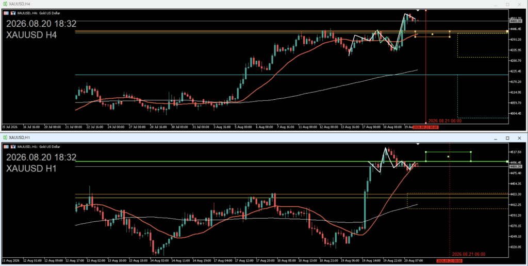This screenshot has width=528, height=266.
Task: Open Depth of Market icon on H1 chart
Action: pos(13,147)
